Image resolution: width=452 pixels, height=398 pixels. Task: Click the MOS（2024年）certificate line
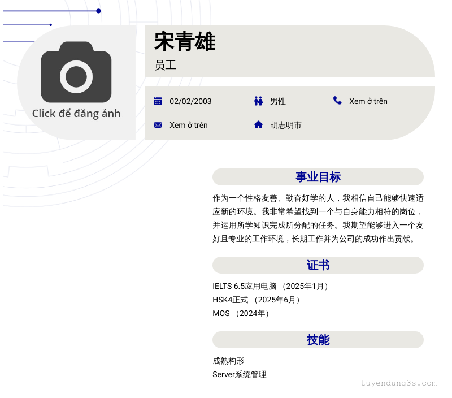tap(241, 314)
